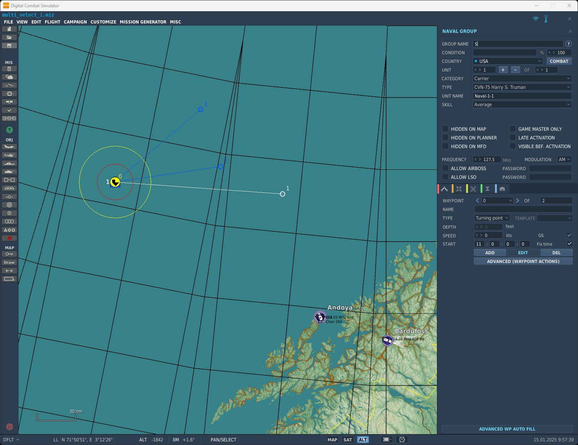Open the TYPE dropdown with CVN-75 Harry S. Truman

(522, 87)
